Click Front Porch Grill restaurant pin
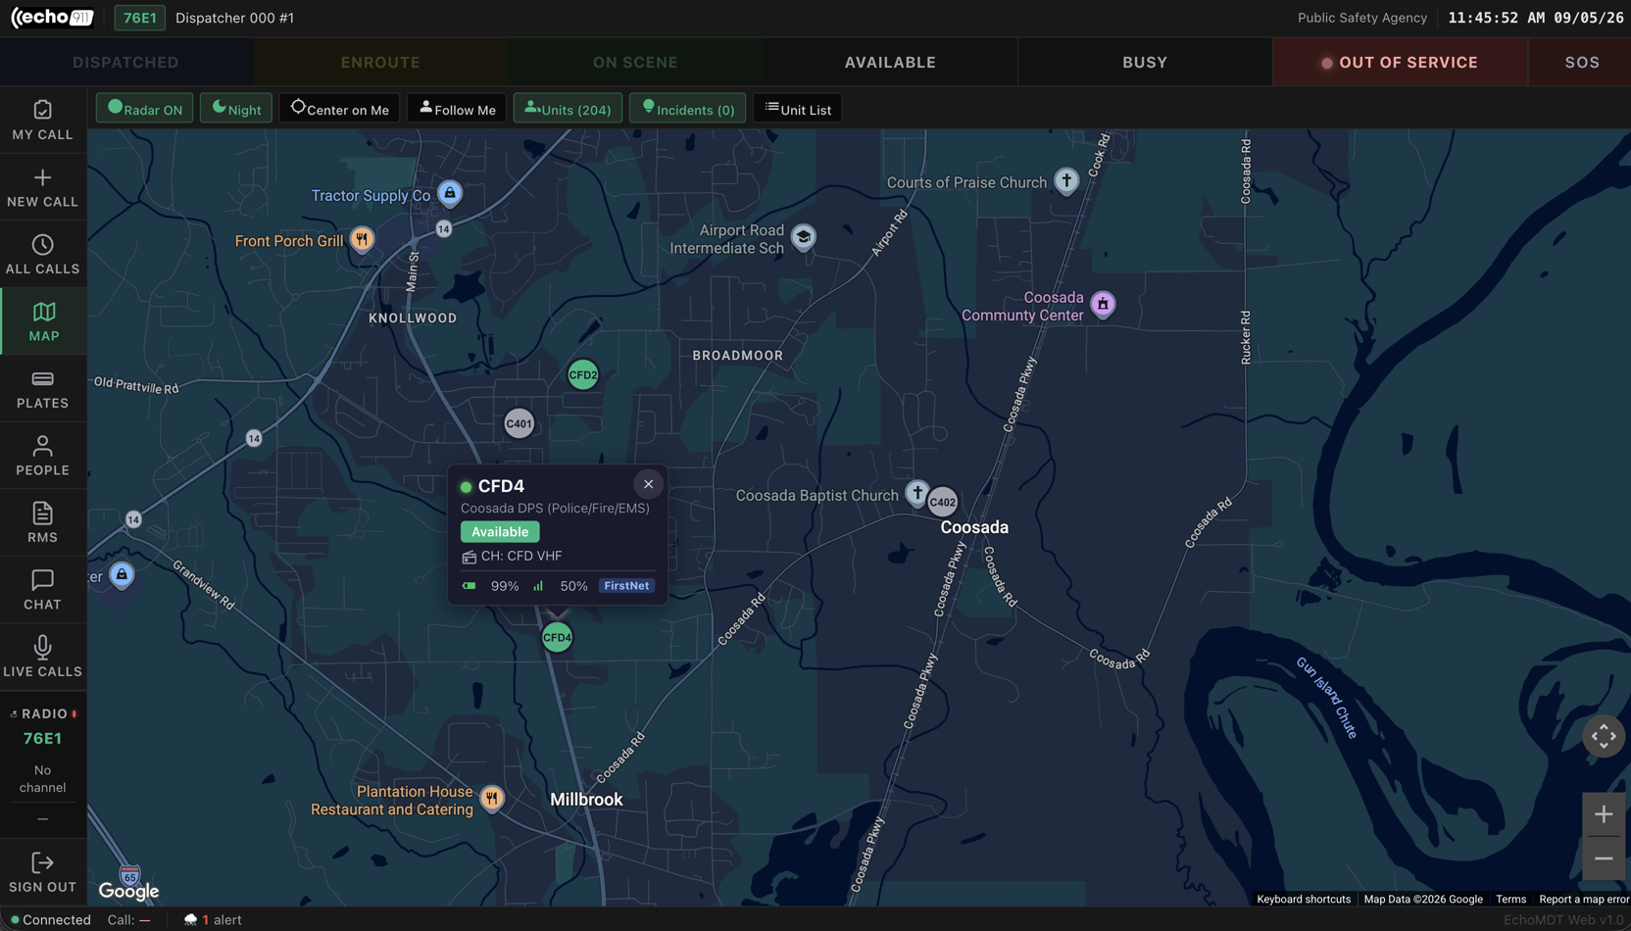 (362, 239)
